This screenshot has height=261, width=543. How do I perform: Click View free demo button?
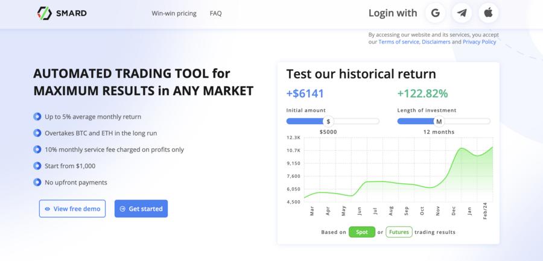72,209
